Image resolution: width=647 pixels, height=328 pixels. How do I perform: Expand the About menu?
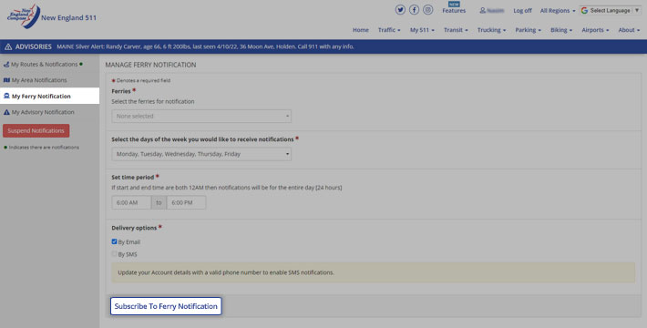tap(629, 30)
